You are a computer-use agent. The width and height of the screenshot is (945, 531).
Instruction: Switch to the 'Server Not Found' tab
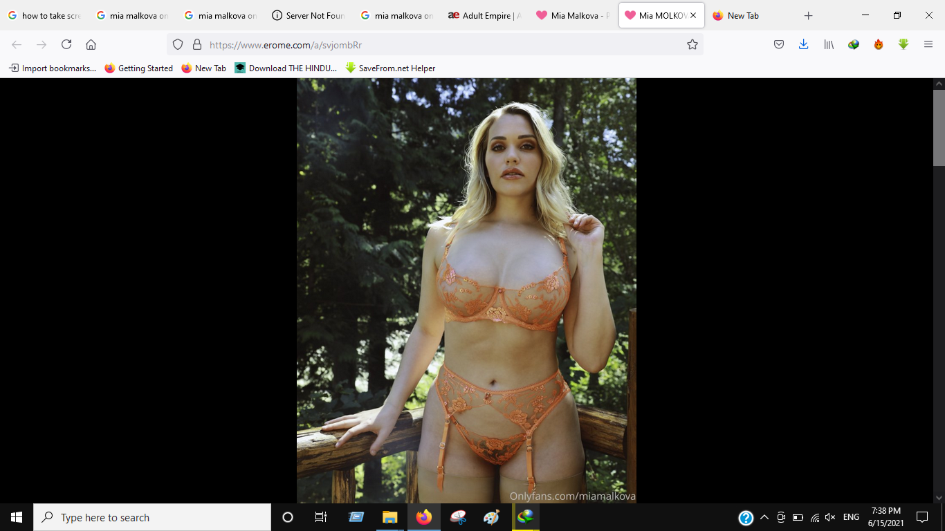[x=309, y=15]
